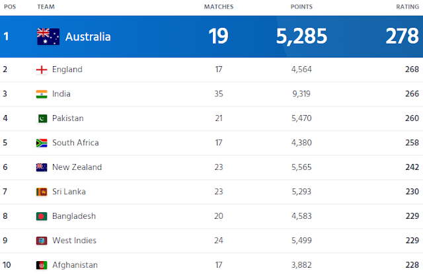Select the Afghanistan team name
The height and width of the screenshot is (275, 423).
click(x=75, y=264)
